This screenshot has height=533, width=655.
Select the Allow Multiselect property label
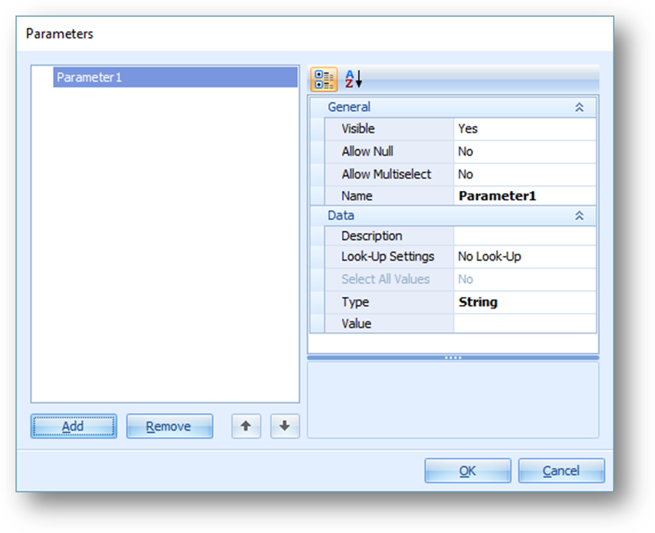(386, 174)
